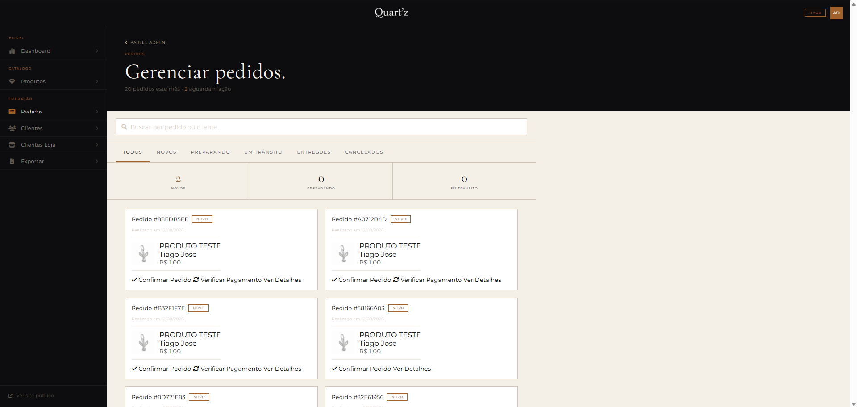This screenshot has height=407, width=857.
Task: Click the NOVO badge on order #8D771E83
Action: tap(199, 397)
